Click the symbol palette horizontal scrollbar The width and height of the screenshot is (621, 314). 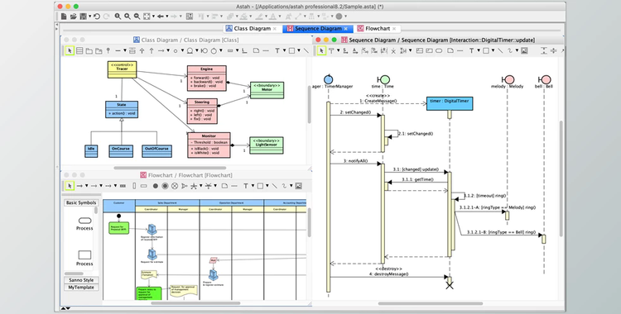(x=74, y=274)
